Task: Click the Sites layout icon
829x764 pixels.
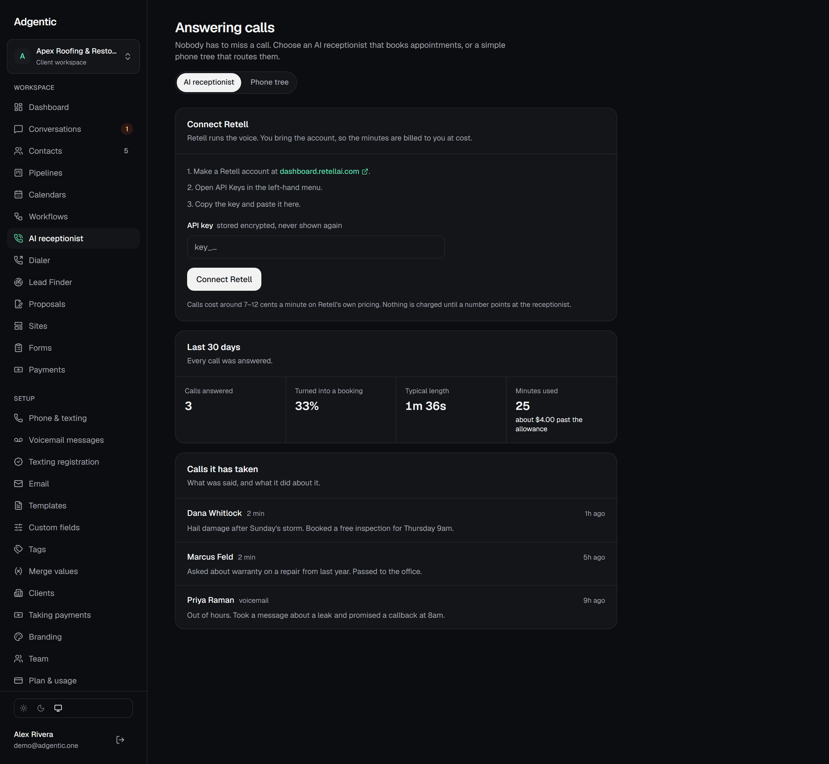Action: (18, 326)
